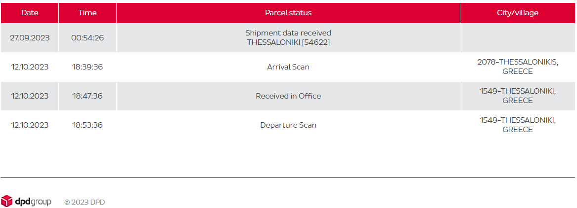The height and width of the screenshot is (208, 577).
Task: Click the Arrival Scan status entry
Action: pyautogui.click(x=288, y=67)
